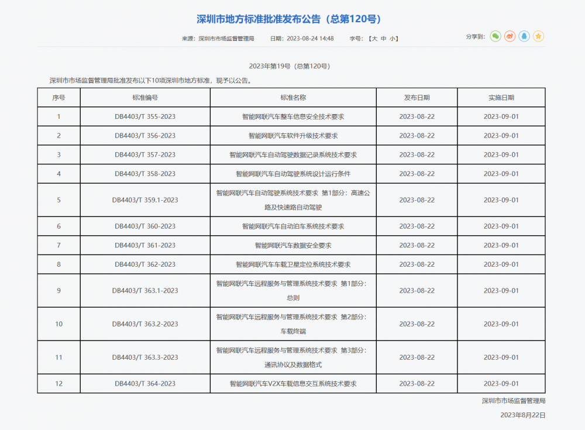Click the cell DB4403/T 363.1-2023
Viewport: 585px width, 430px height.
click(145, 290)
